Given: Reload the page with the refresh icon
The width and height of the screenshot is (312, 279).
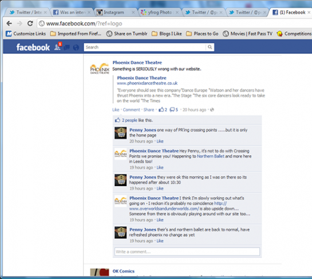Looking at the screenshot, I should pos(30,23).
